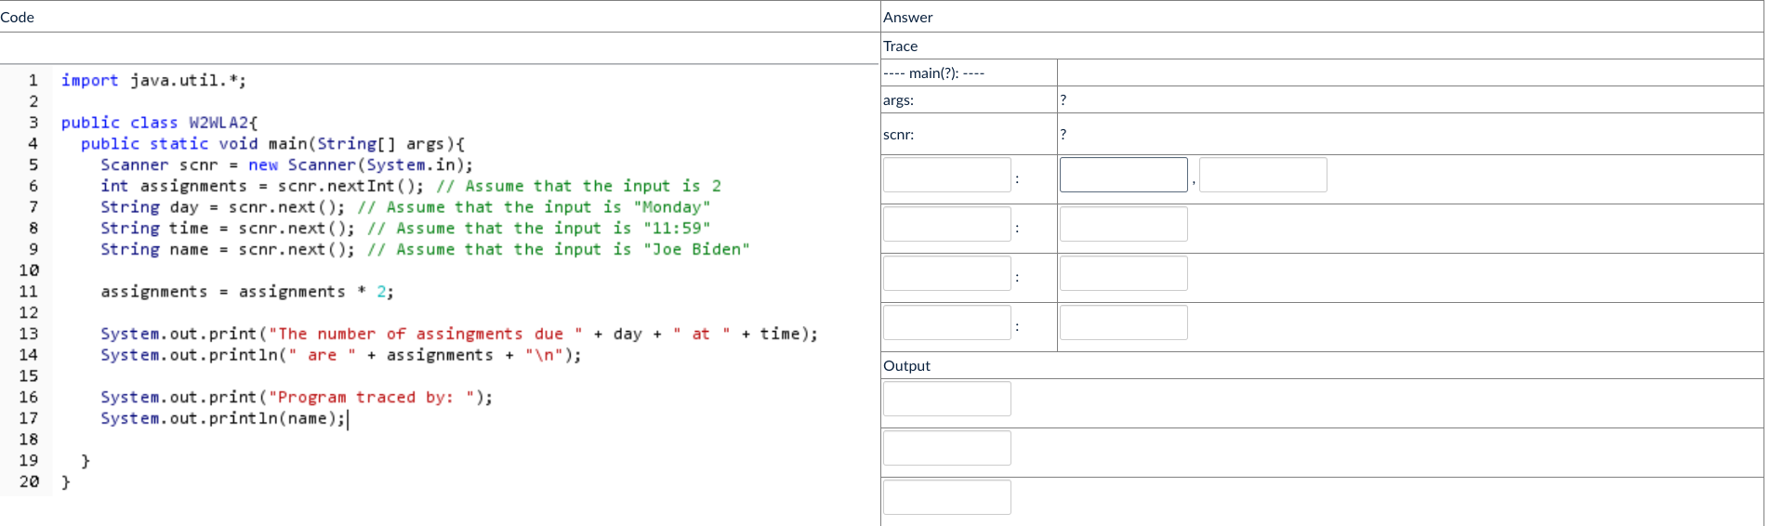Click the fourth trace row value field
This screenshot has height=526, width=1770.
click(x=1123, y=322)
